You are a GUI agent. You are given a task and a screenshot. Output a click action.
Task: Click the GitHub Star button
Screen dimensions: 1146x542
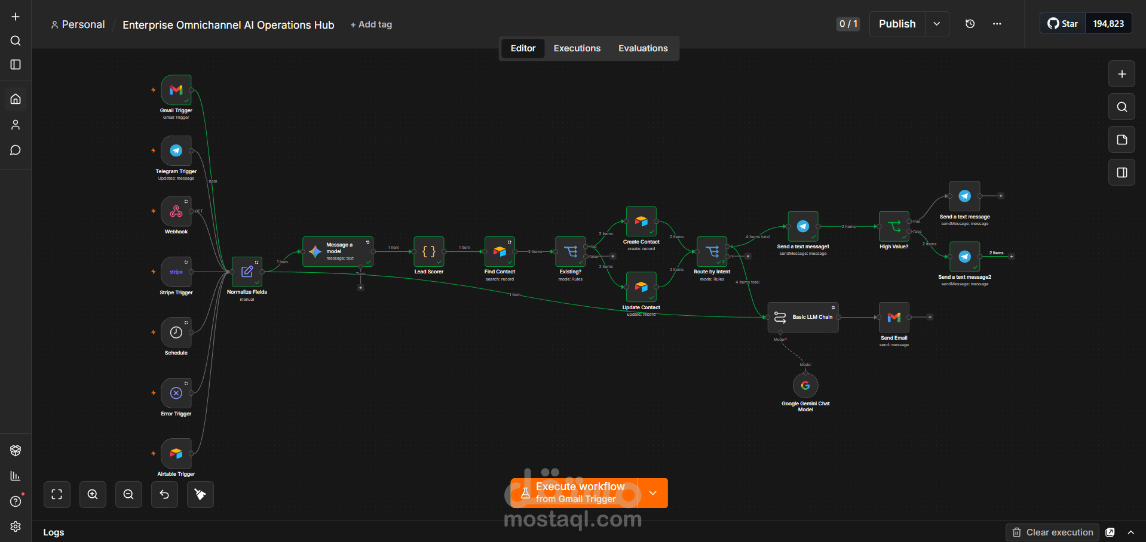[x=1063, y=24]
